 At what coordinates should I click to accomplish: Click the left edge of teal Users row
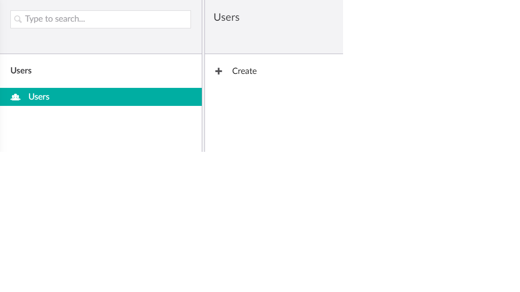[4, 97]
